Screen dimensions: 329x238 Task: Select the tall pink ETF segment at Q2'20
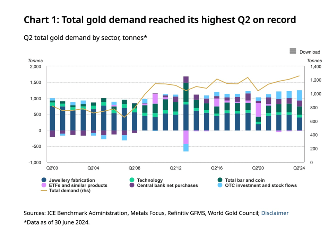[x=258, y=109]
